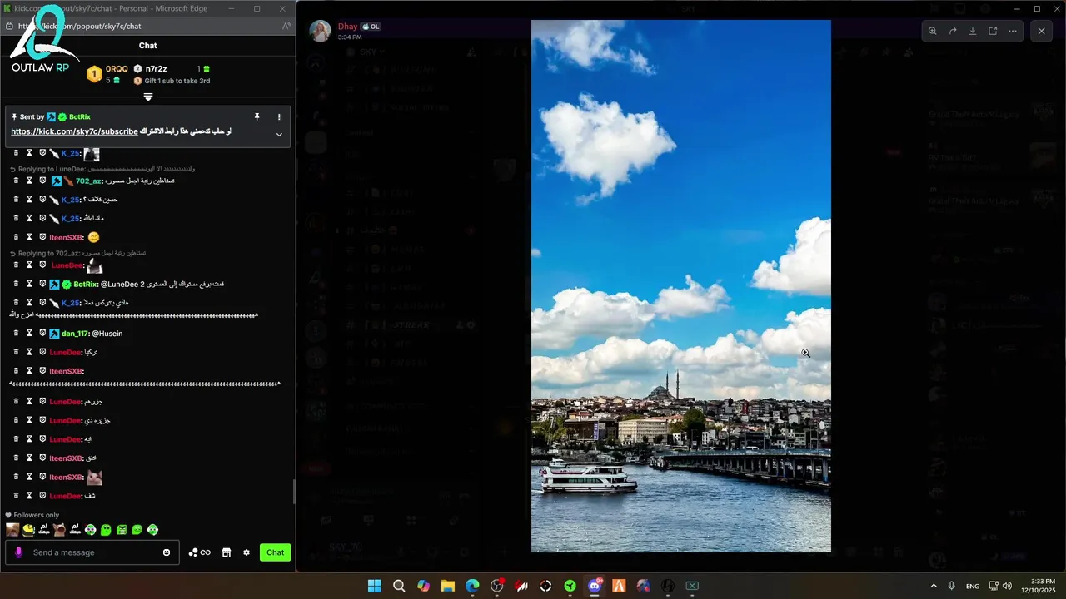Image resolution: width=1066 pixels, height=599 pixels.
Task: Click voice microphone in message box
Action: click(x=19, y=552)
